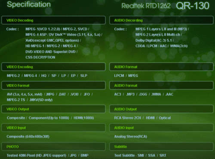Select 'EP' in the VIDEO Encoding row
The height and width of the screenshot is (159, 215).
(73, 76)
